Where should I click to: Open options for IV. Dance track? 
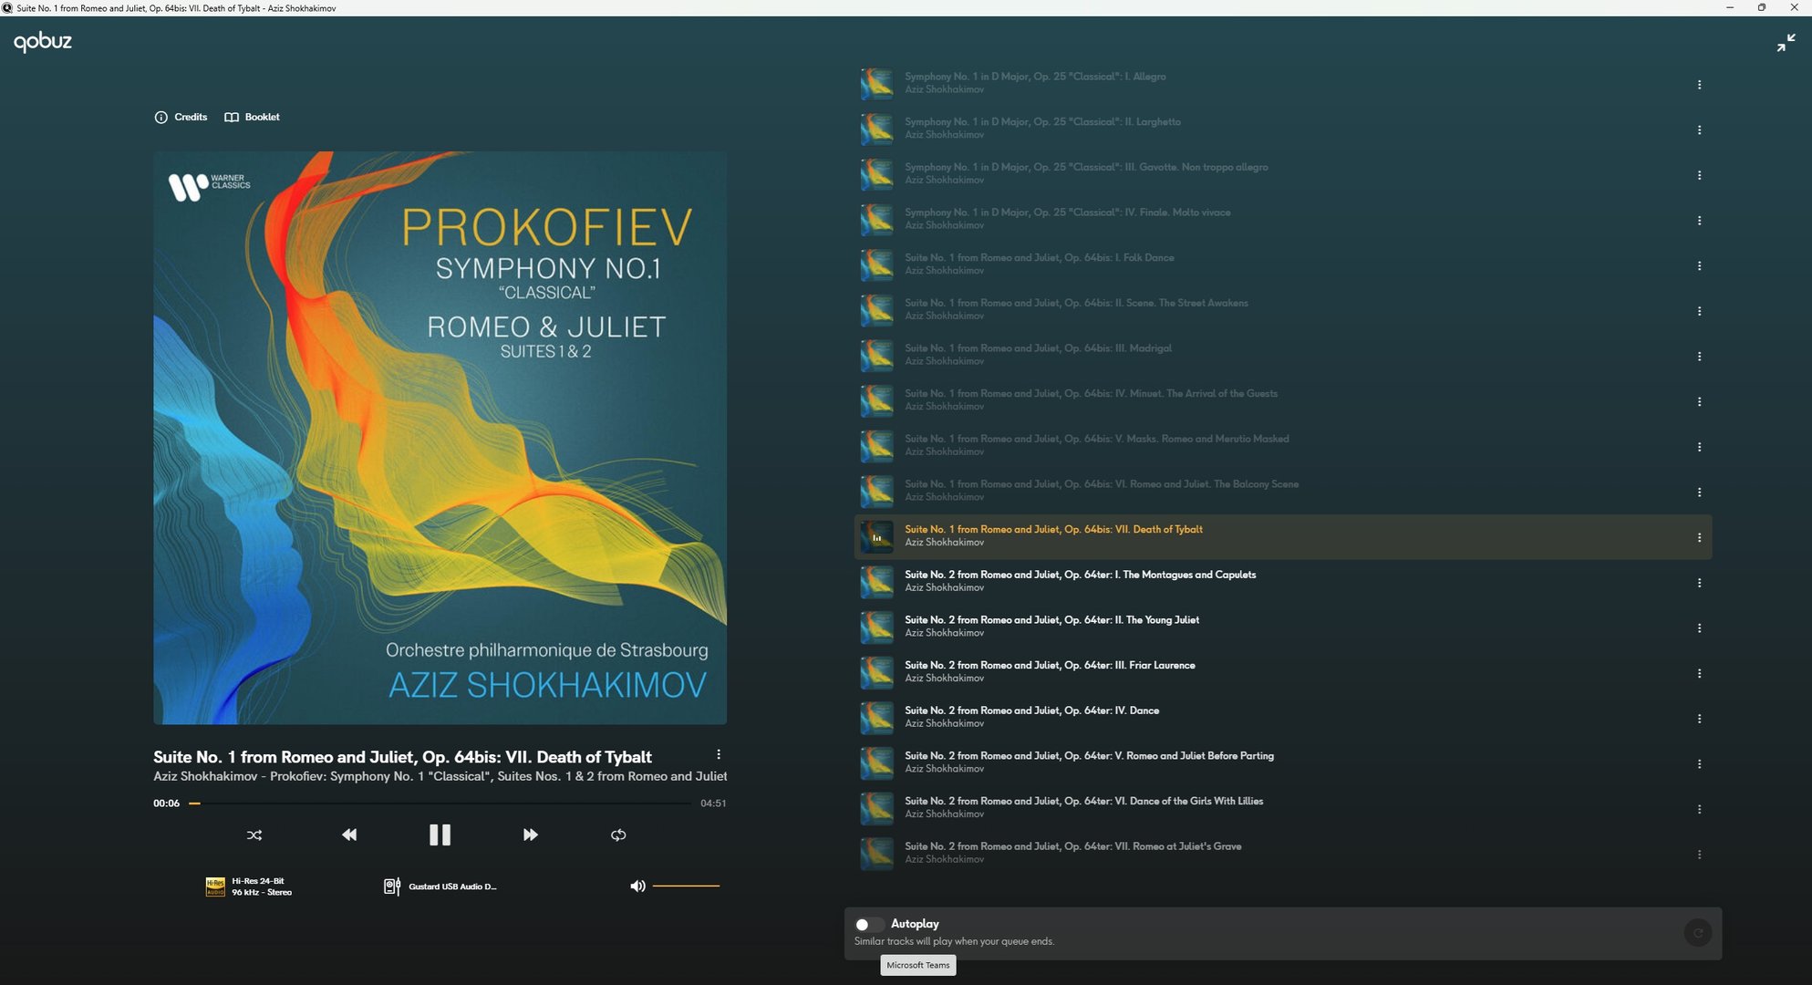tap(1699, 719)
